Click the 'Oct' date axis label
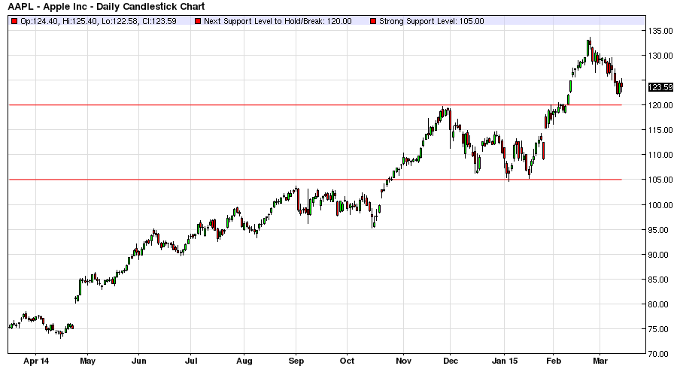 (x=347, y=361)
